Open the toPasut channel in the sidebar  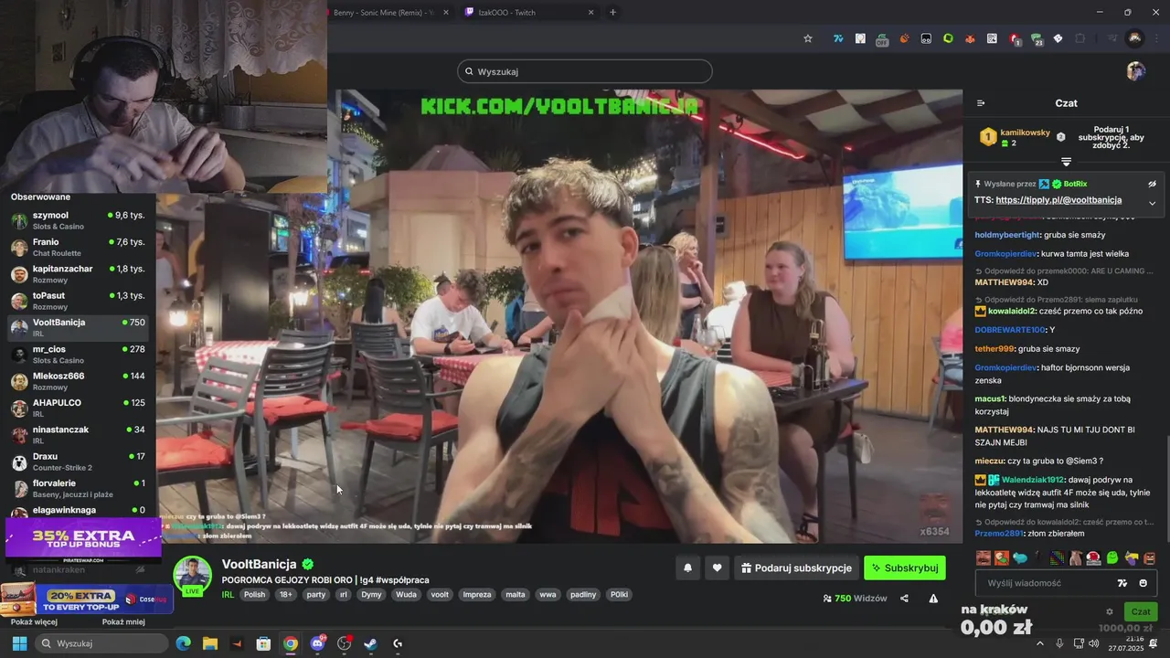78,301
